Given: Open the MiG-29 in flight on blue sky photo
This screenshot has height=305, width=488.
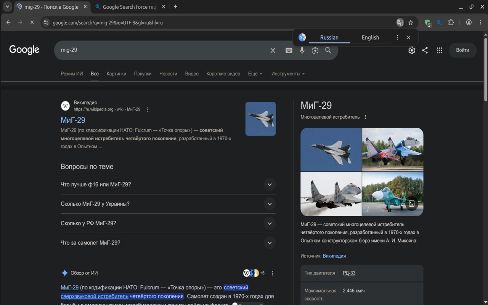Looking at the screenshot, I should [x=331, y=149].
